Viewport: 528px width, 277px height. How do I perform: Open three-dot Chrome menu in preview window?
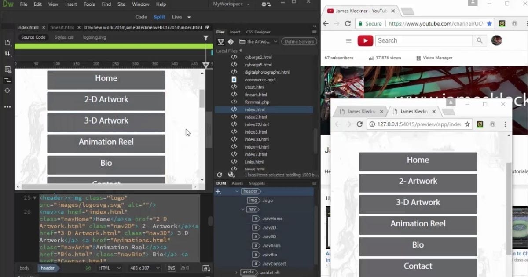(x=505, y=124)
